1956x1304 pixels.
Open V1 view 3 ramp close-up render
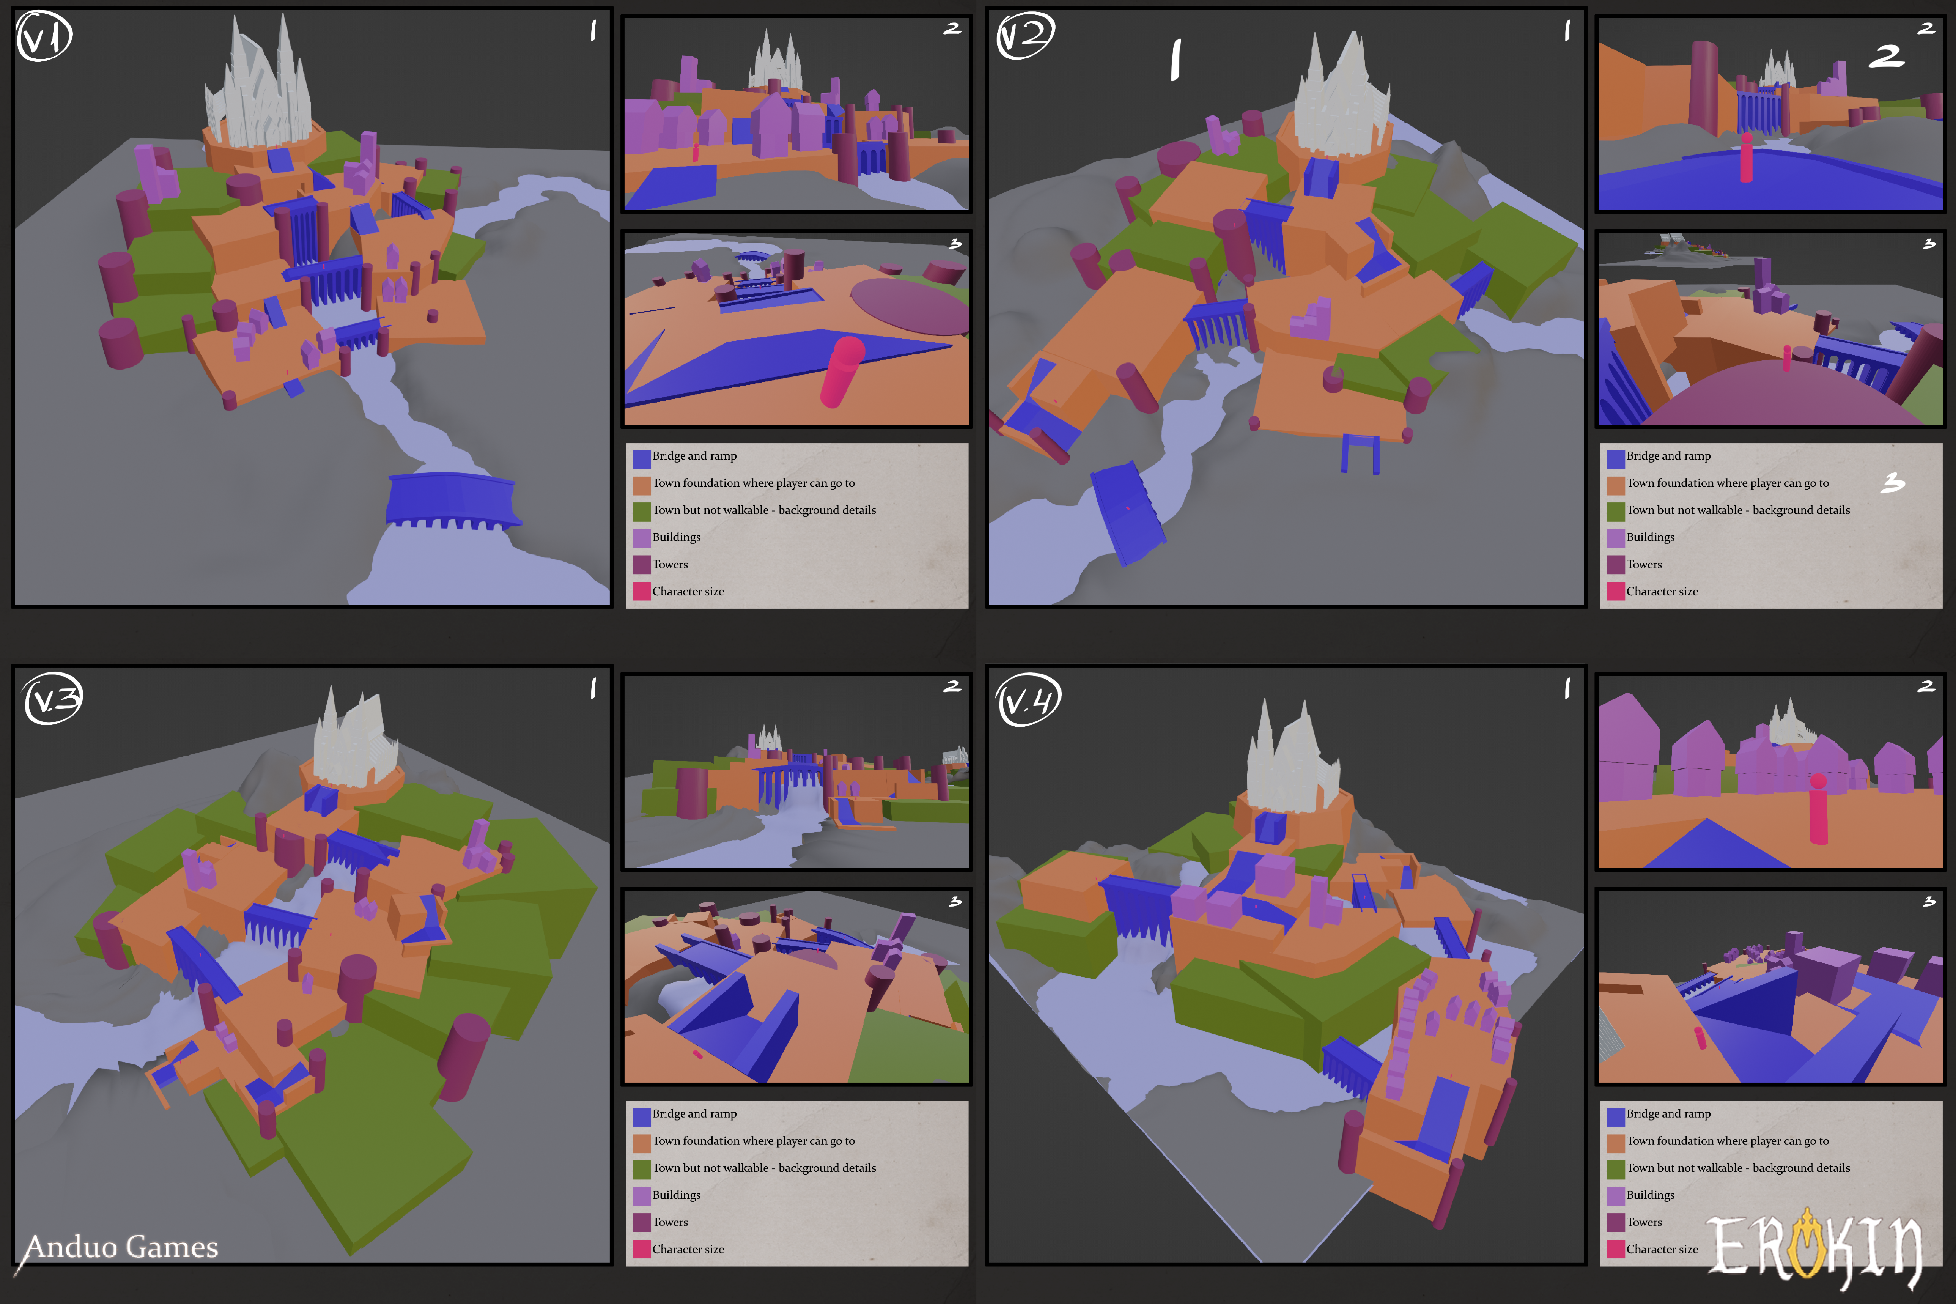797,329
